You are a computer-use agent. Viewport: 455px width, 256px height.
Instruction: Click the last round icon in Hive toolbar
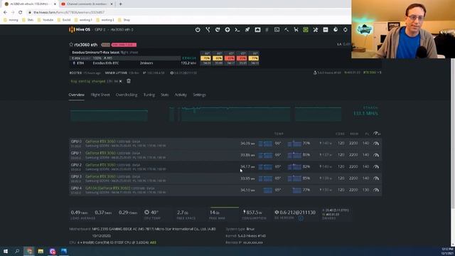346,30
